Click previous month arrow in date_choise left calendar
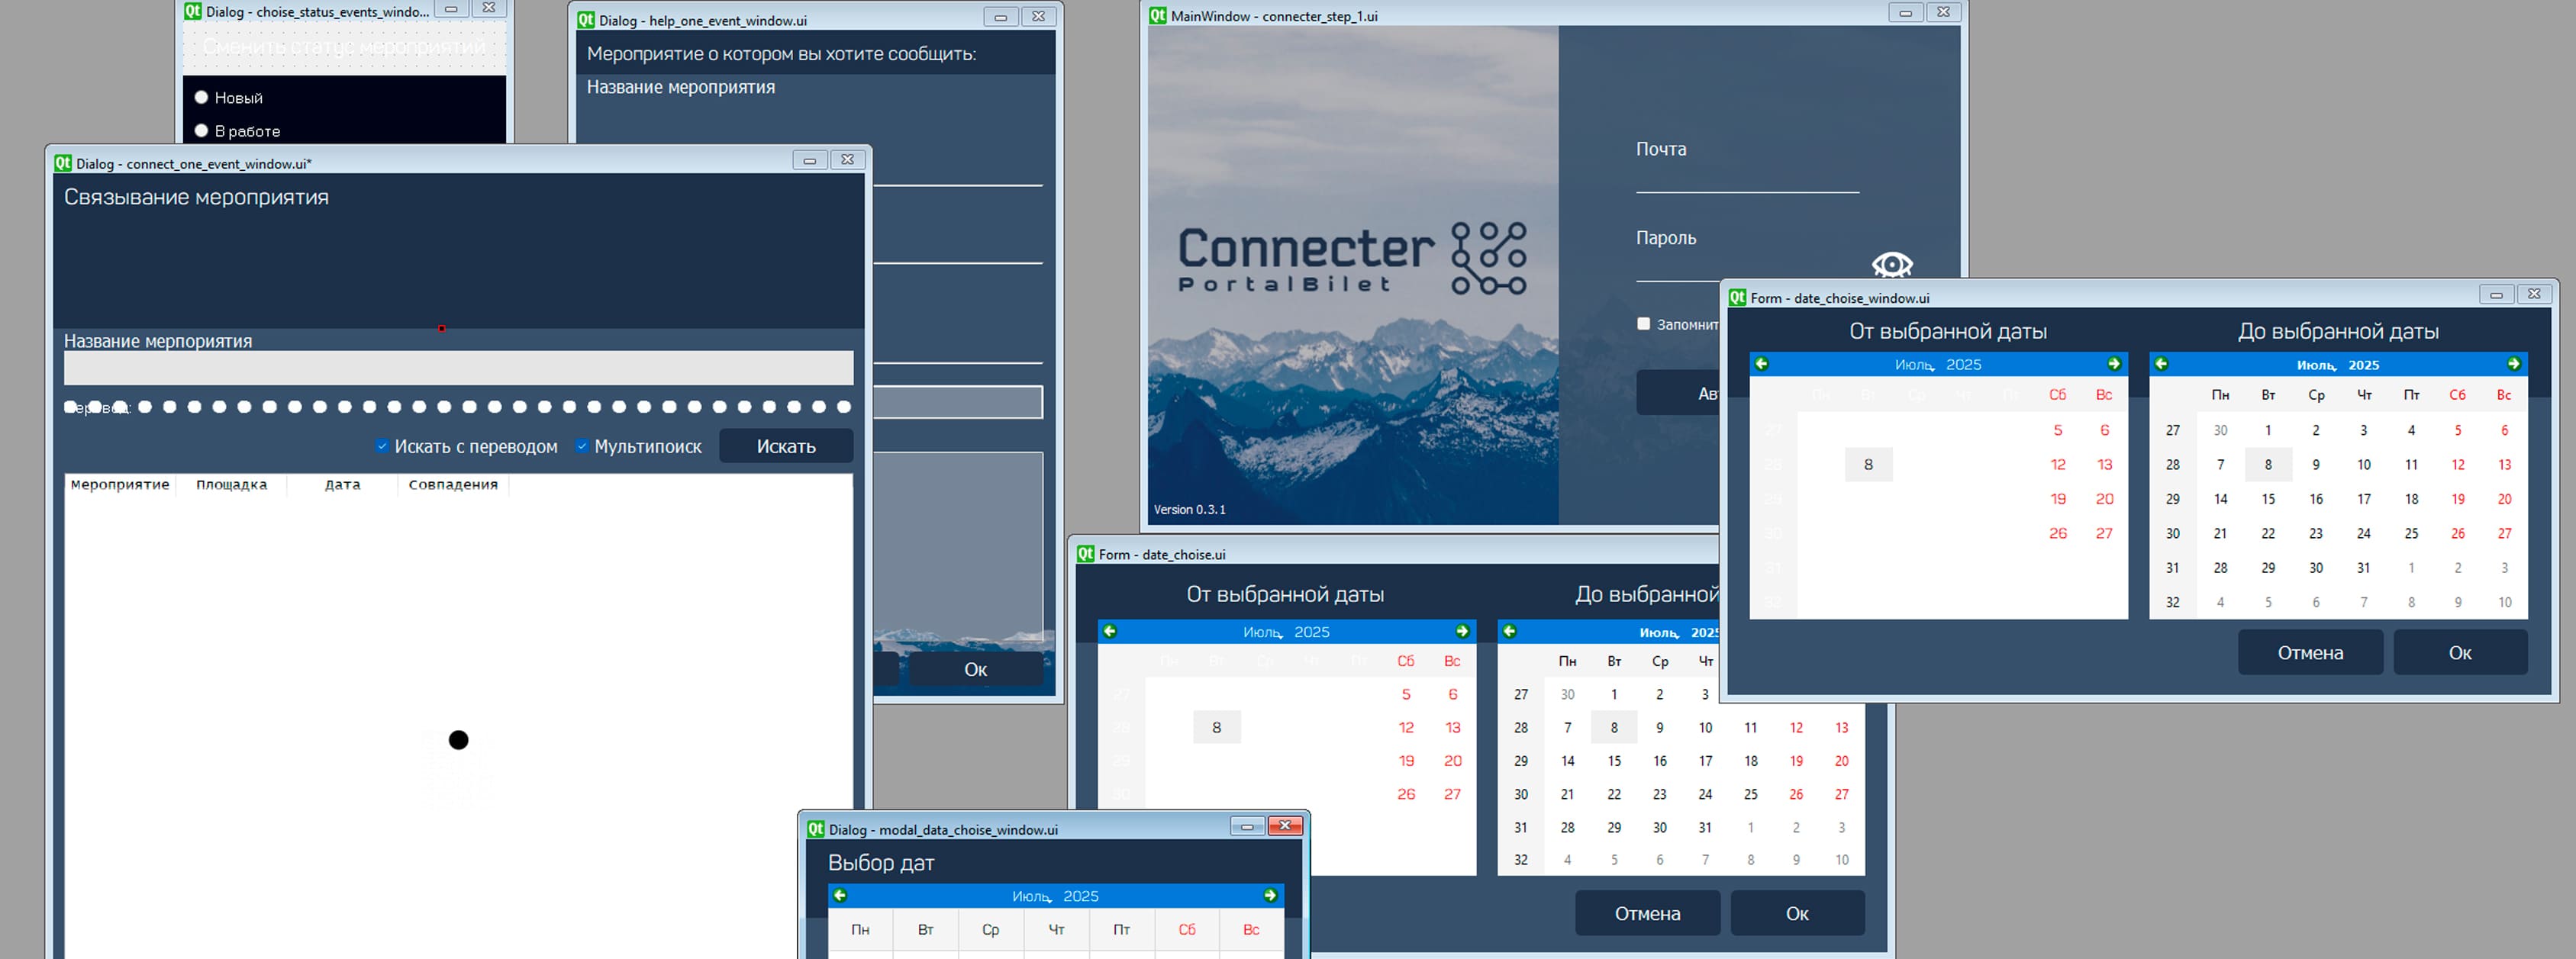This screenshot has width=2576, height=959. tap(1110, 631)
